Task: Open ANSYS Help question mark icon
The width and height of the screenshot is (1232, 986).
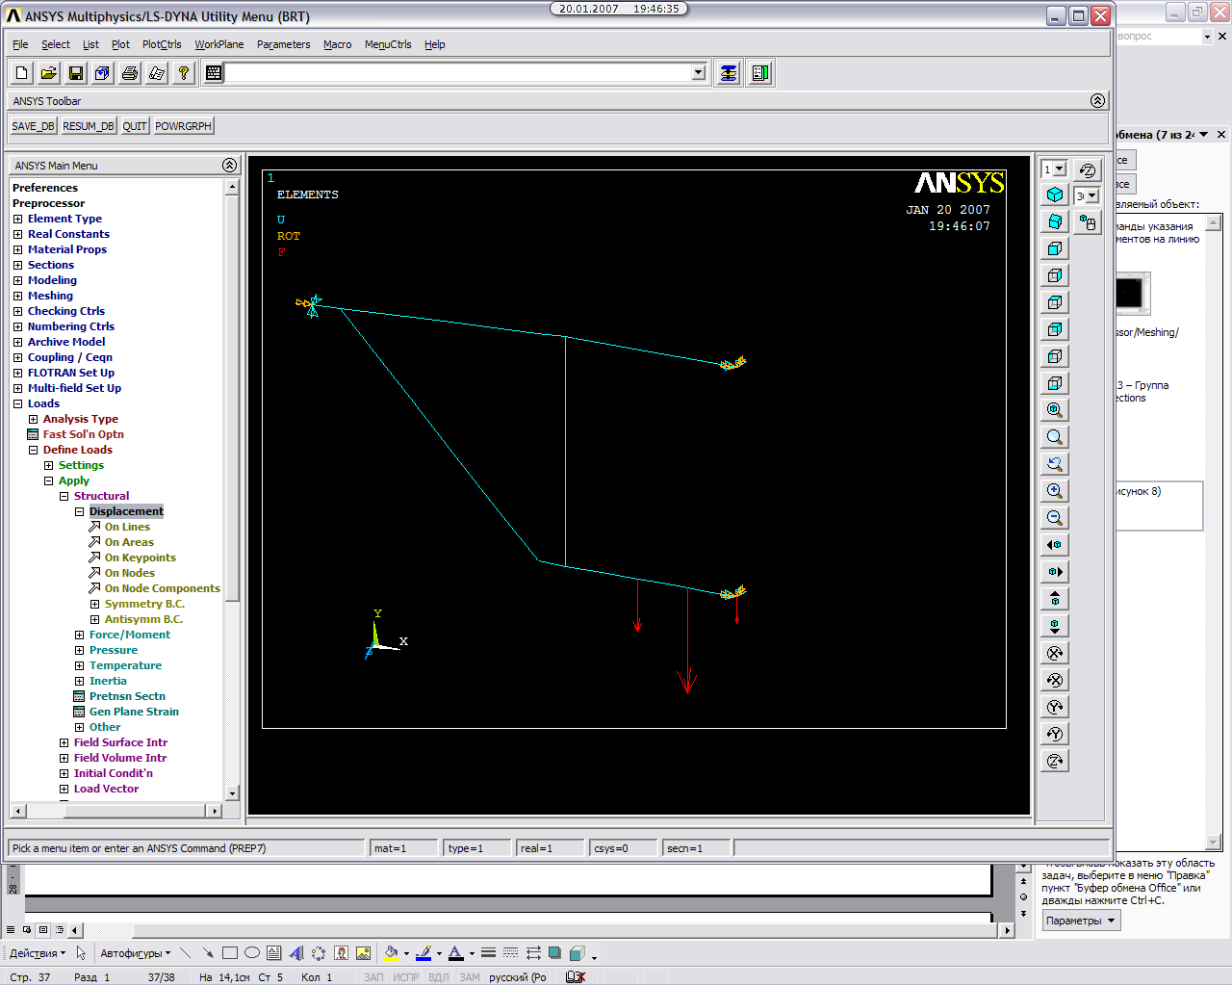Action: pos(184,73)
